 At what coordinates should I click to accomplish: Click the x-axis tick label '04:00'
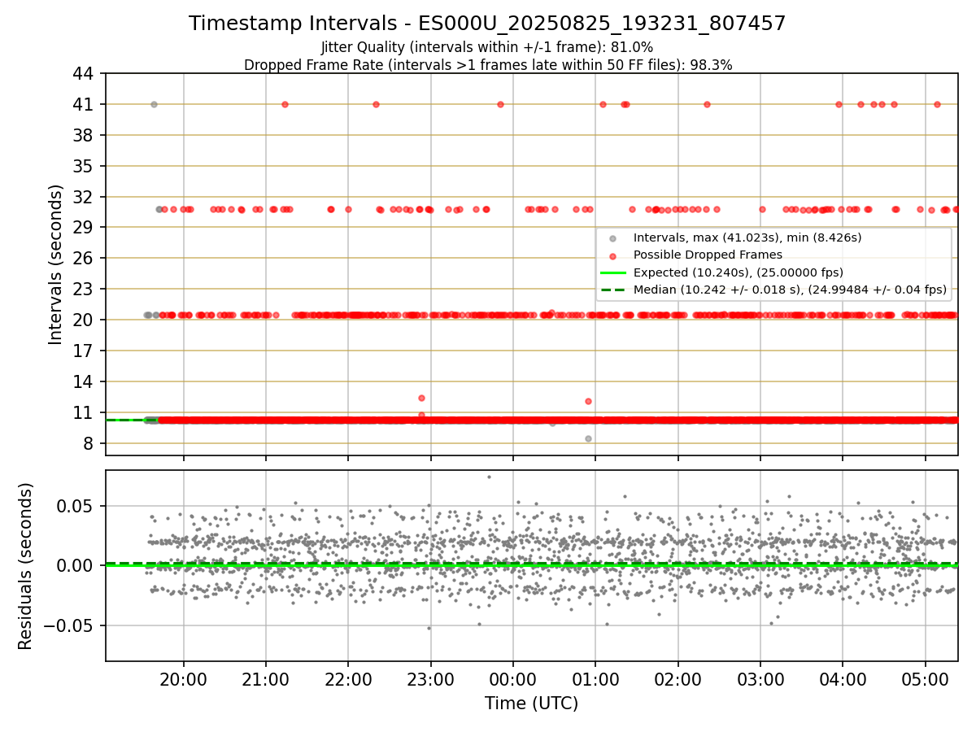(843, 679)
